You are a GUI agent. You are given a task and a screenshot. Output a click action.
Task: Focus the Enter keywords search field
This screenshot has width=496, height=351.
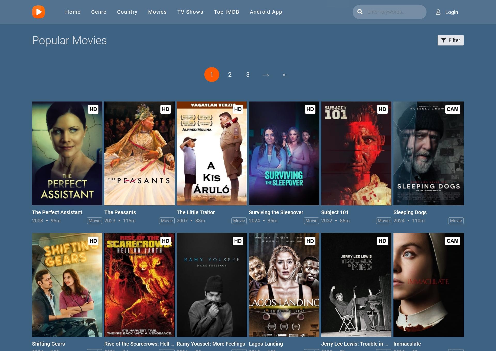389,12
